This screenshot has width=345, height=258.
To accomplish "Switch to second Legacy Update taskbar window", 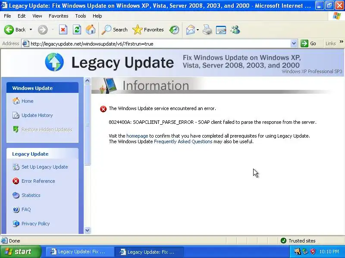I will click(x=149, y=252).
